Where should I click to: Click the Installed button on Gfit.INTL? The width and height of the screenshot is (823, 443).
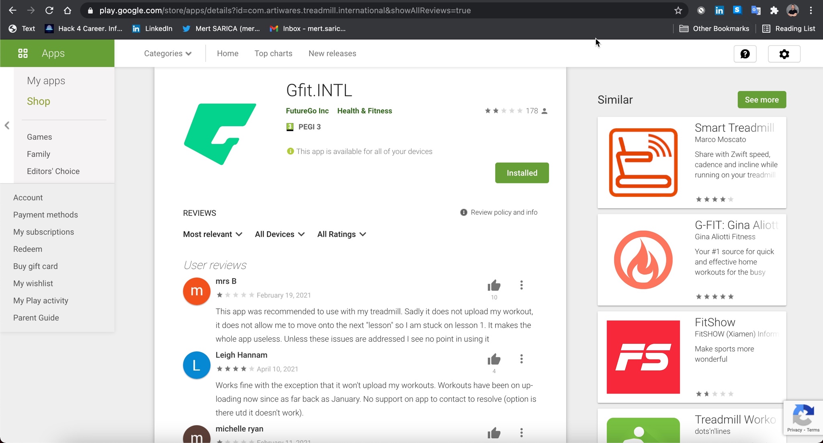tap(521, 172)
